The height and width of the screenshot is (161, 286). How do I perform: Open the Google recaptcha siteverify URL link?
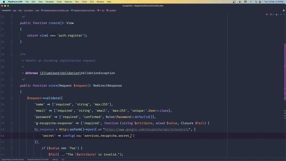coord(147,129)
